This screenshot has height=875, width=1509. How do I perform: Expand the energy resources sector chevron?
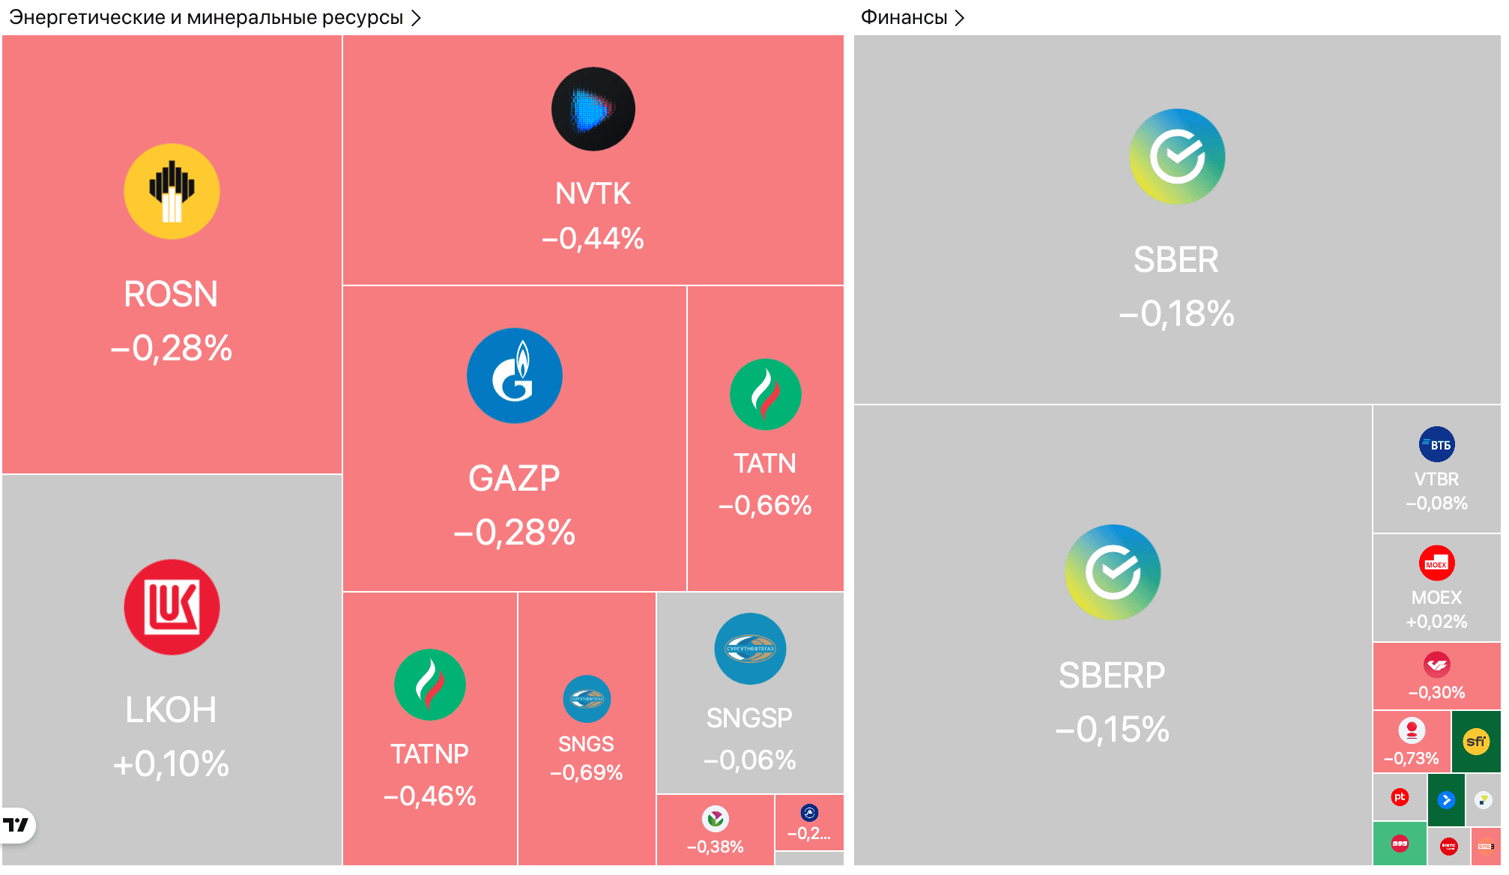coord(417,17)
